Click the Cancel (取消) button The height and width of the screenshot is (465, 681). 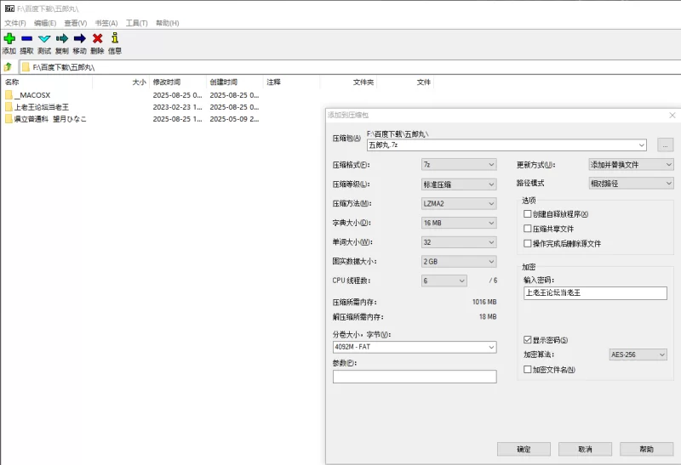tap(584, 449)
